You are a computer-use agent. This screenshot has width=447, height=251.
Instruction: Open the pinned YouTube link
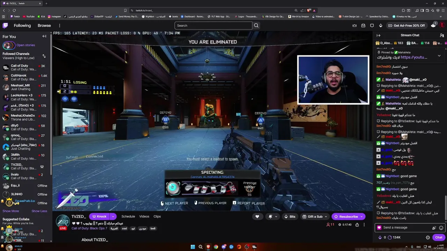pos(414,57)
